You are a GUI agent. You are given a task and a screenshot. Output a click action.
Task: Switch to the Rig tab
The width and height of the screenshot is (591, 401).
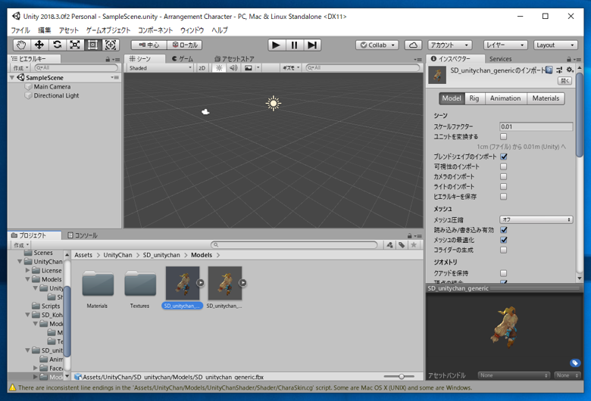[474, 98]
